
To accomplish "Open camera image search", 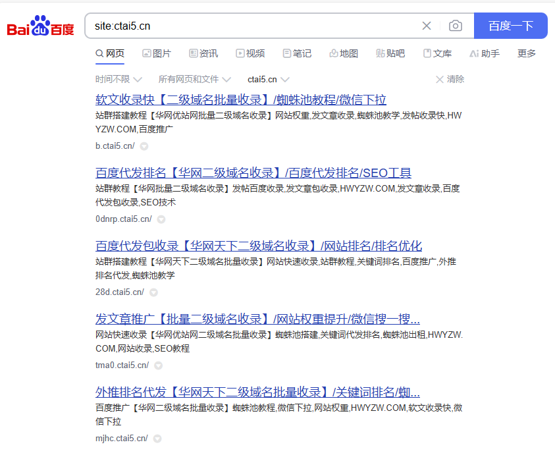I will (456, 26).
